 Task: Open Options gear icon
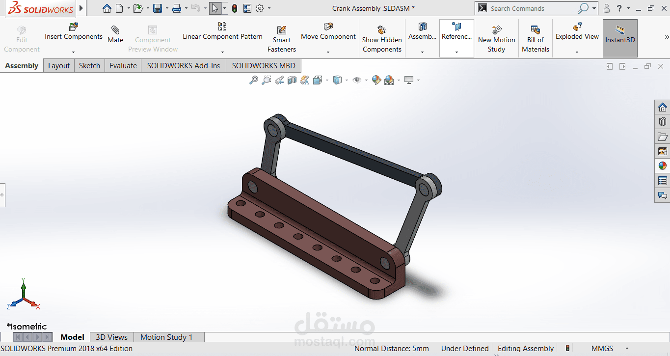coord(260,8)
